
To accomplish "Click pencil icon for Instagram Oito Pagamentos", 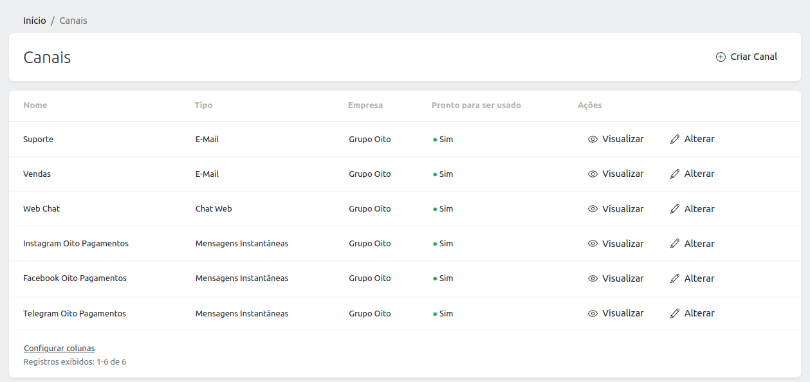I will point(675,244).
